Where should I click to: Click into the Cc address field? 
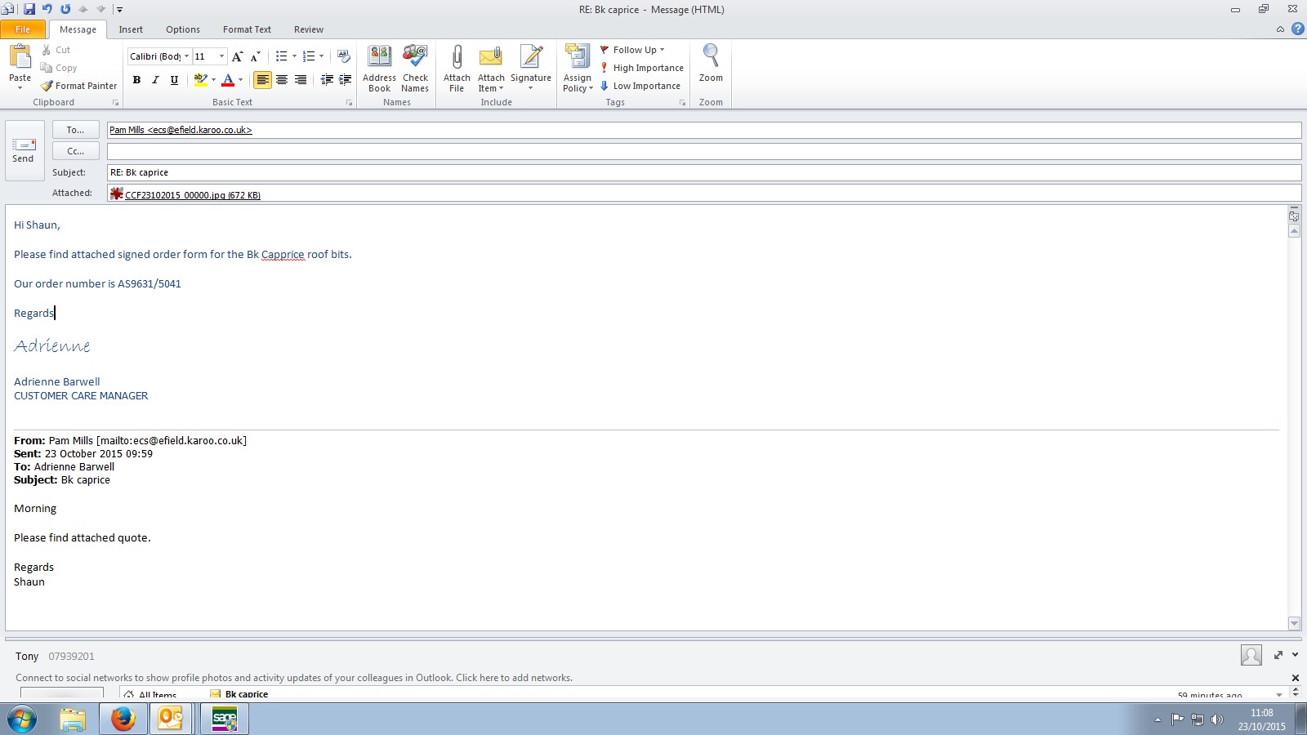click(x=703, y=151)
